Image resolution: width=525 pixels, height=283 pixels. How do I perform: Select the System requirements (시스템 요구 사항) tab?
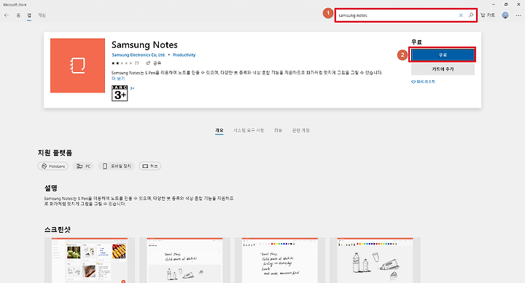[x=249, y=130]
